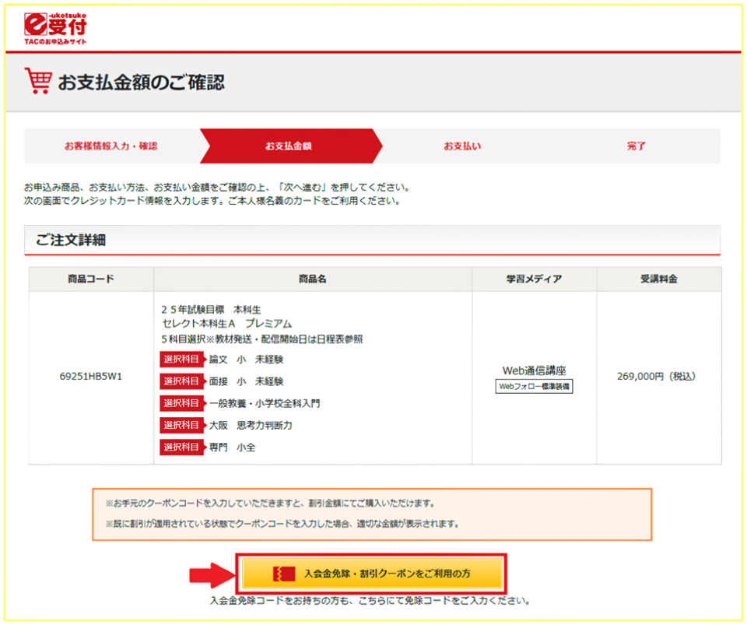The height and width of the screenshot is (625, 747).
Task: Open the 入会金免除・割引クーポン button
Action: point(372,574)
